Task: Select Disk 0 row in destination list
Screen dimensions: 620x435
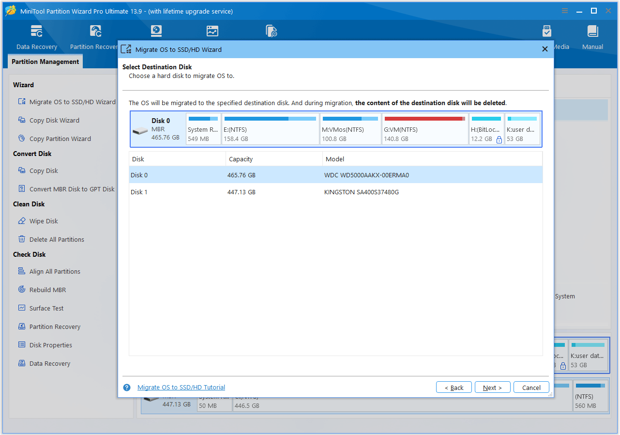Action: pyautogui.click(x=336, y=175)
